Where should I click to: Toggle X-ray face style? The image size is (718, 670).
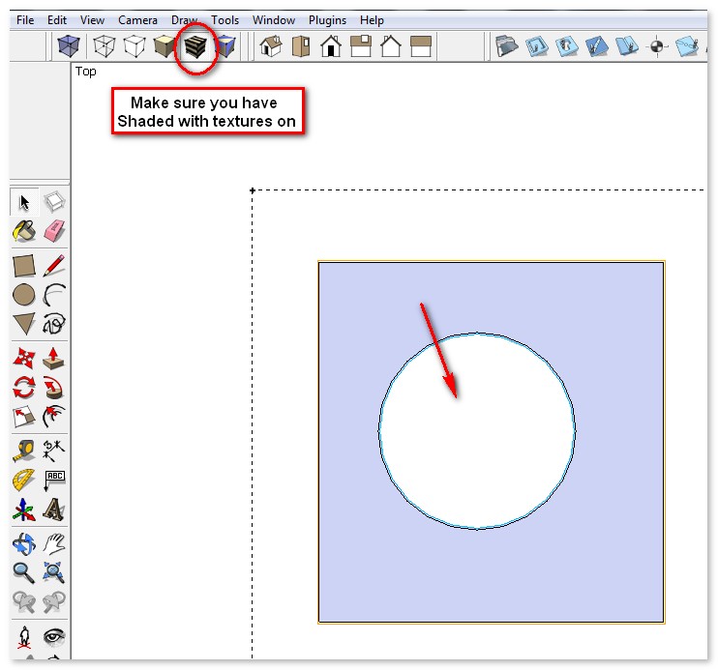pyautogui.click(x=68, y=45)
